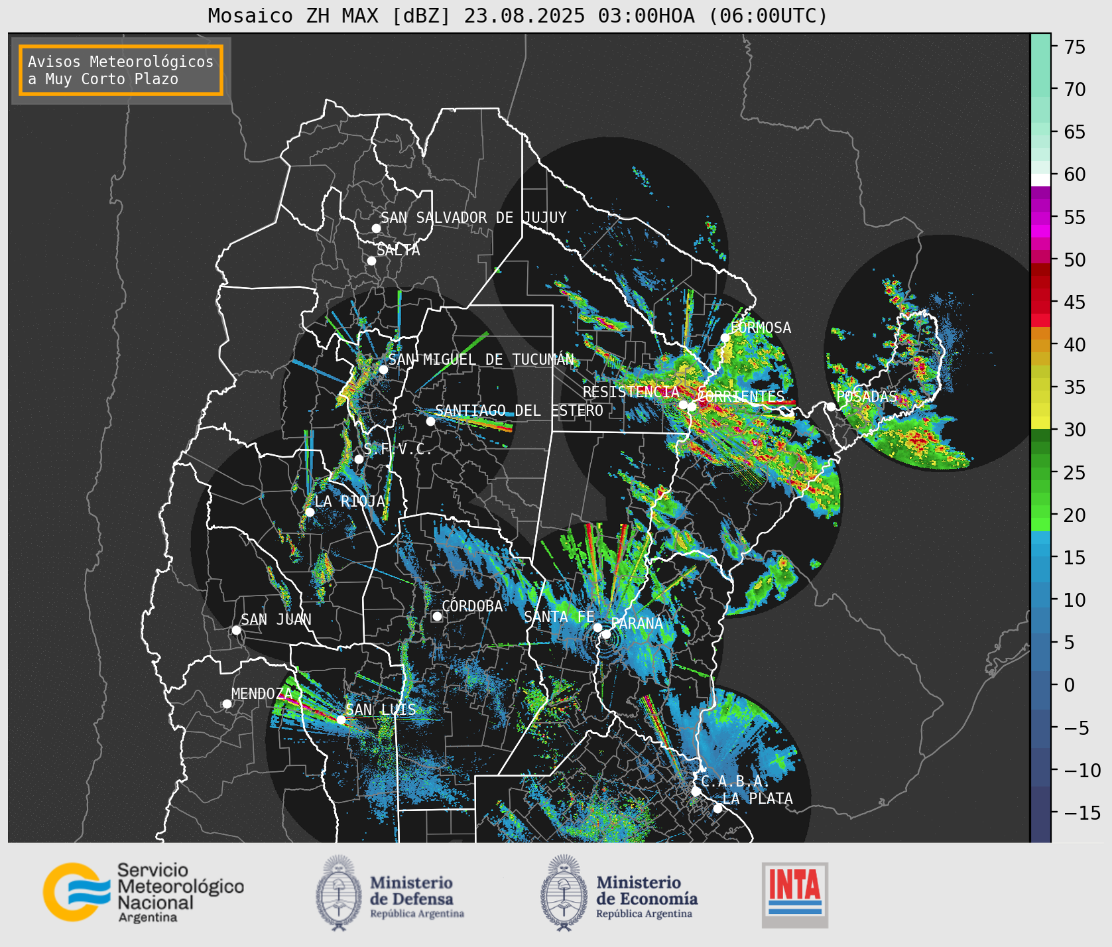This screenshot has height=947, width=1112.
Task: Click the 40 dBZ orange color band
Action: pos(1040,345)
